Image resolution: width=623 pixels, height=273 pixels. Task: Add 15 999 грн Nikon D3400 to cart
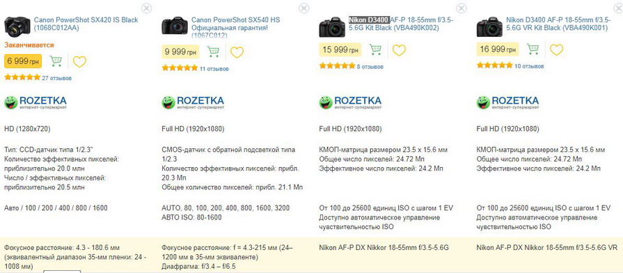coord(375,49)
